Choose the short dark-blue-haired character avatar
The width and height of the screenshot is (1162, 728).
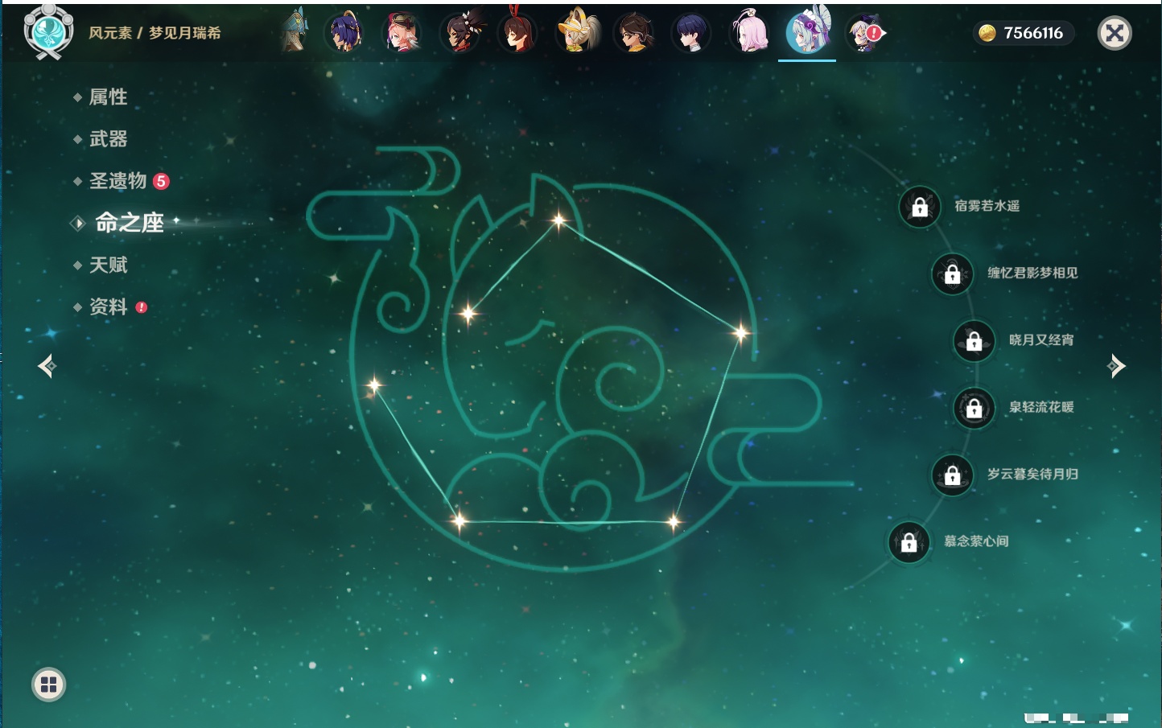691,33
